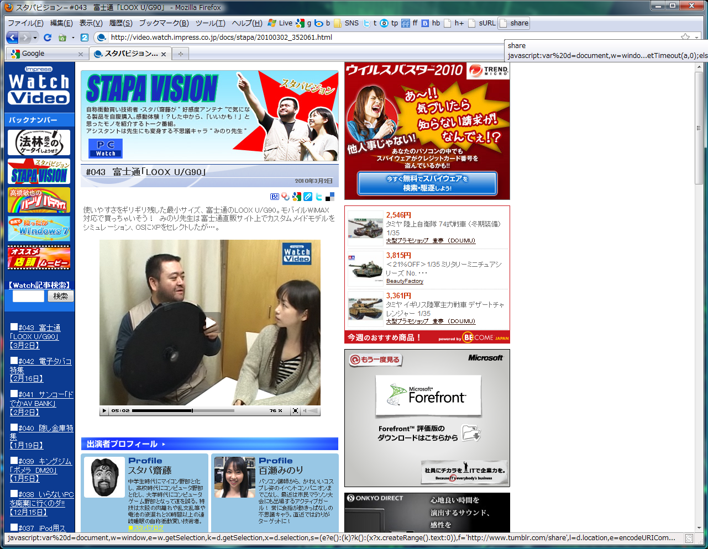The height and width of the screenshot is (549, 708).
Task: Click the large play overlay on video
Action: (x=210, y=323)
